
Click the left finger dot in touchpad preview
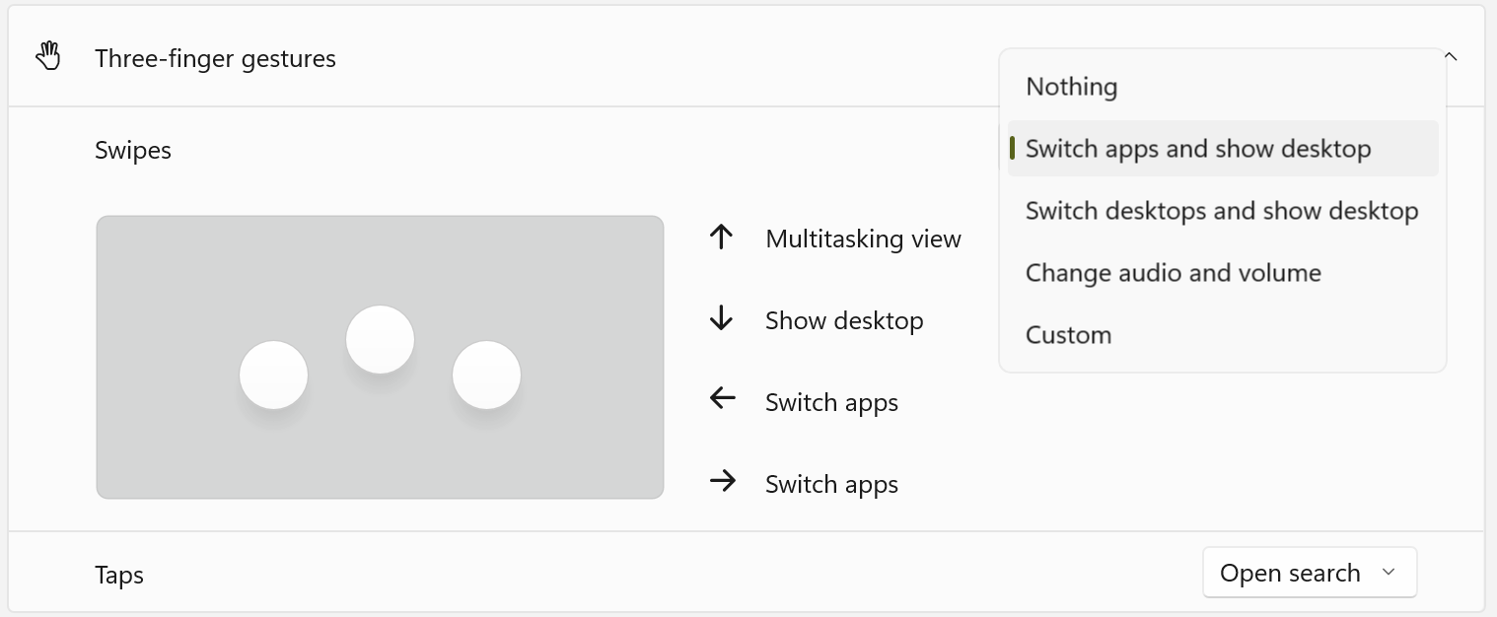(274, 376)
